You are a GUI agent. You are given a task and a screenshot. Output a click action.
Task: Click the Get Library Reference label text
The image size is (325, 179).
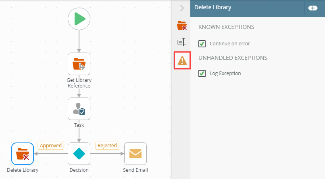[79, 83]
